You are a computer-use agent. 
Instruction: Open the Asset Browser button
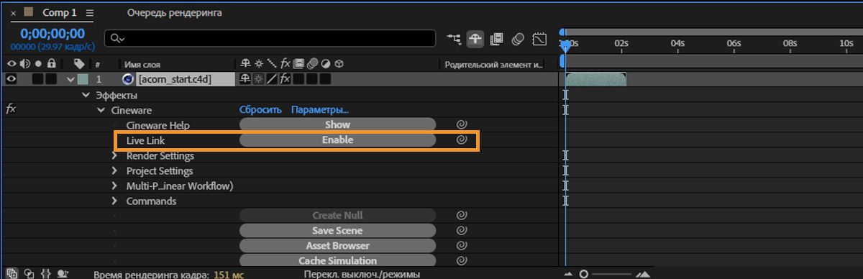pos(337,245)
